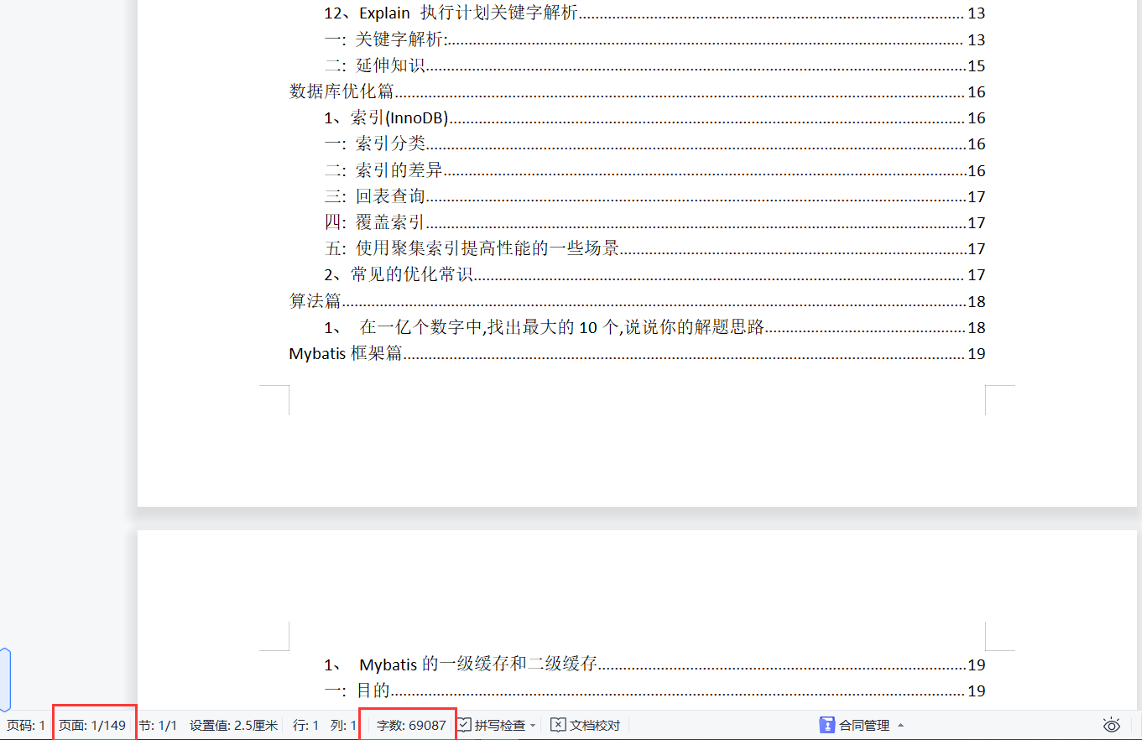The width and height of the screenshot is (1142, 740).
Task: Click the side panel handle at left edge
Action: 5,680
